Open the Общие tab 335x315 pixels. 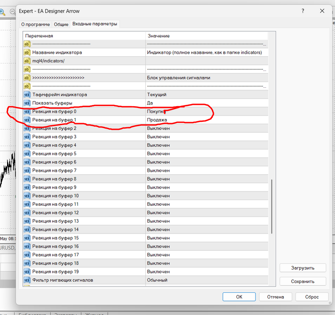(x=61, y=24)
